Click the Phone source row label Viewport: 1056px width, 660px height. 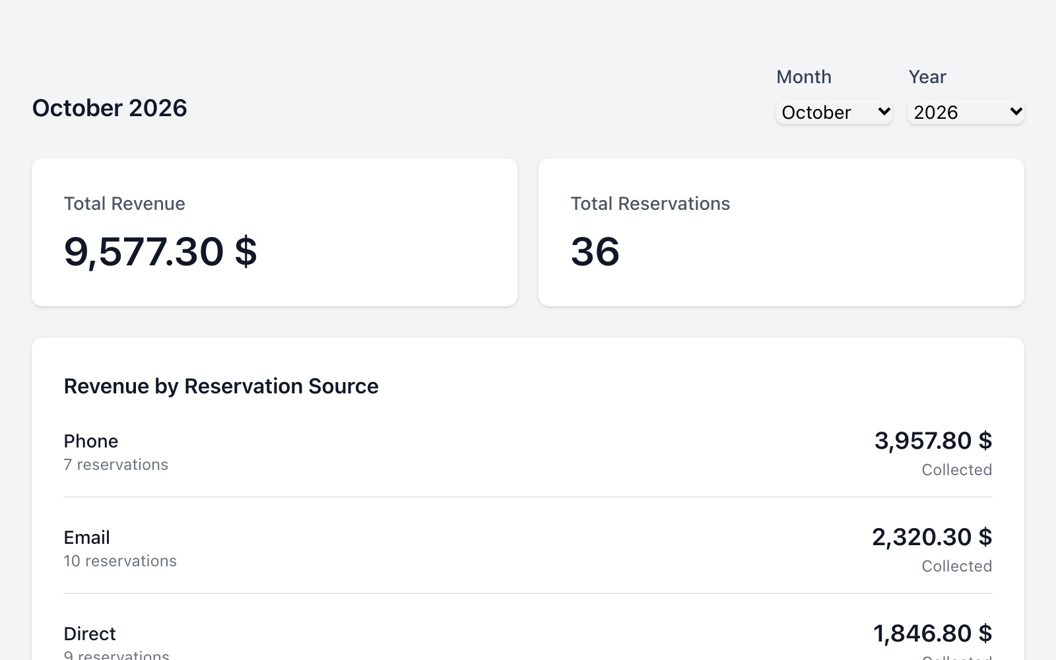(x=91, y=441)
